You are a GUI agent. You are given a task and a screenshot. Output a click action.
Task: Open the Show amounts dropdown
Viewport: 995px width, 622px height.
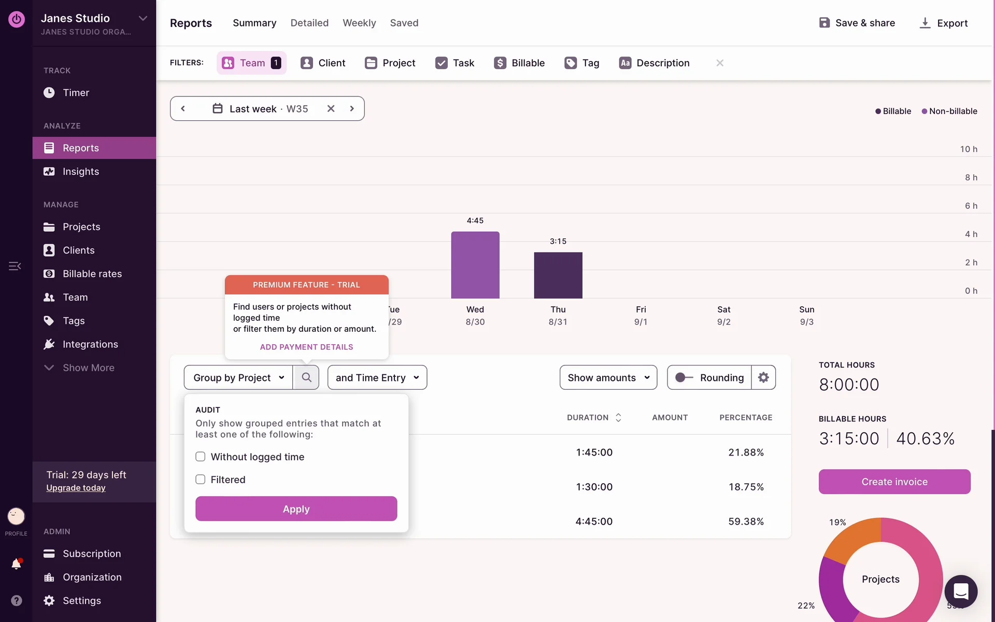tap(608, 377)
